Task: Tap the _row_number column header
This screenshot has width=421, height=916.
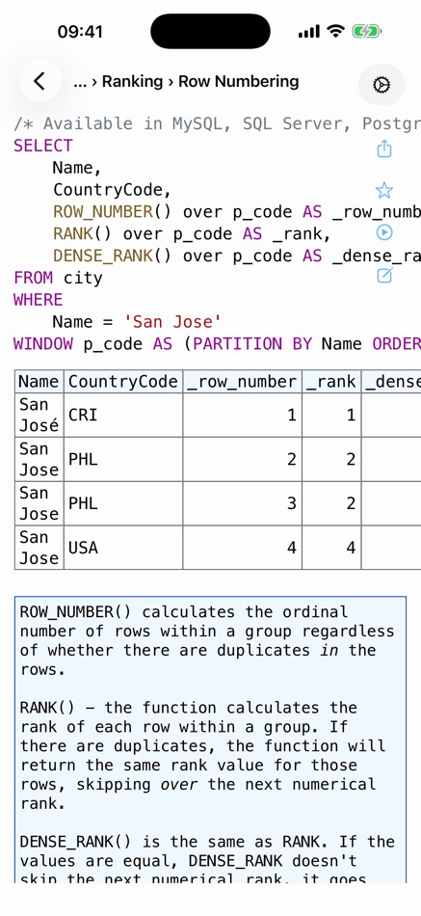Action: pos(243,382)
